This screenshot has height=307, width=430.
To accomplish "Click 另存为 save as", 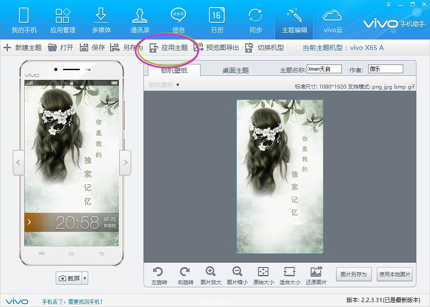I will [x=126, y=48].
